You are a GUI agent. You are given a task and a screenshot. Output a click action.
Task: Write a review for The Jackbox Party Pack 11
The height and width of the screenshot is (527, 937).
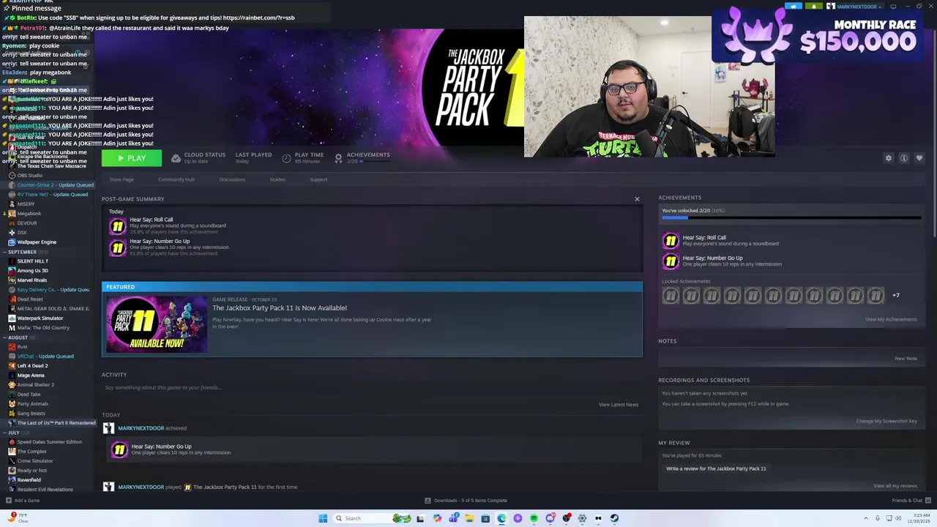coord(716,468)
